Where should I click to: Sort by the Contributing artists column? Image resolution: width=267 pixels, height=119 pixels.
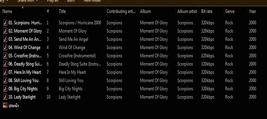(121, 11)
